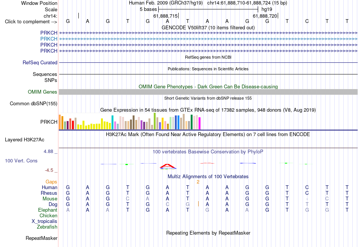The height and width of the screenshot is (247, 358).
Task: Click 'Short Genetic Variants from dbSNP release 155'
Action: (208, 98)
